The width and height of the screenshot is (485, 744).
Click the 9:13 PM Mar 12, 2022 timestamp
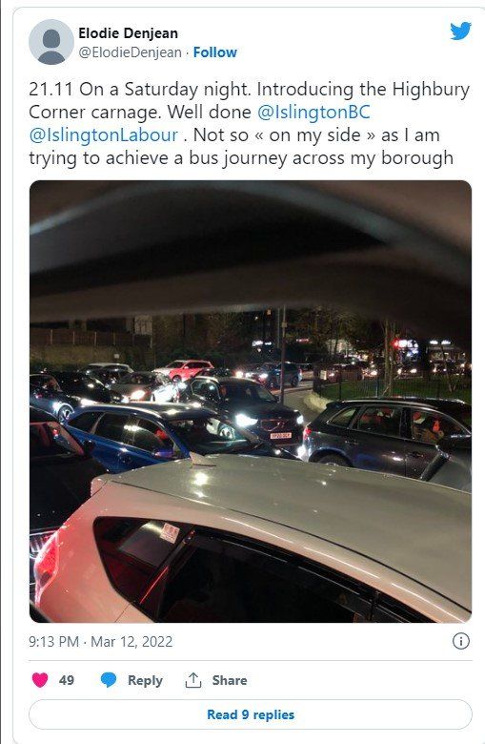coord(100,642)
